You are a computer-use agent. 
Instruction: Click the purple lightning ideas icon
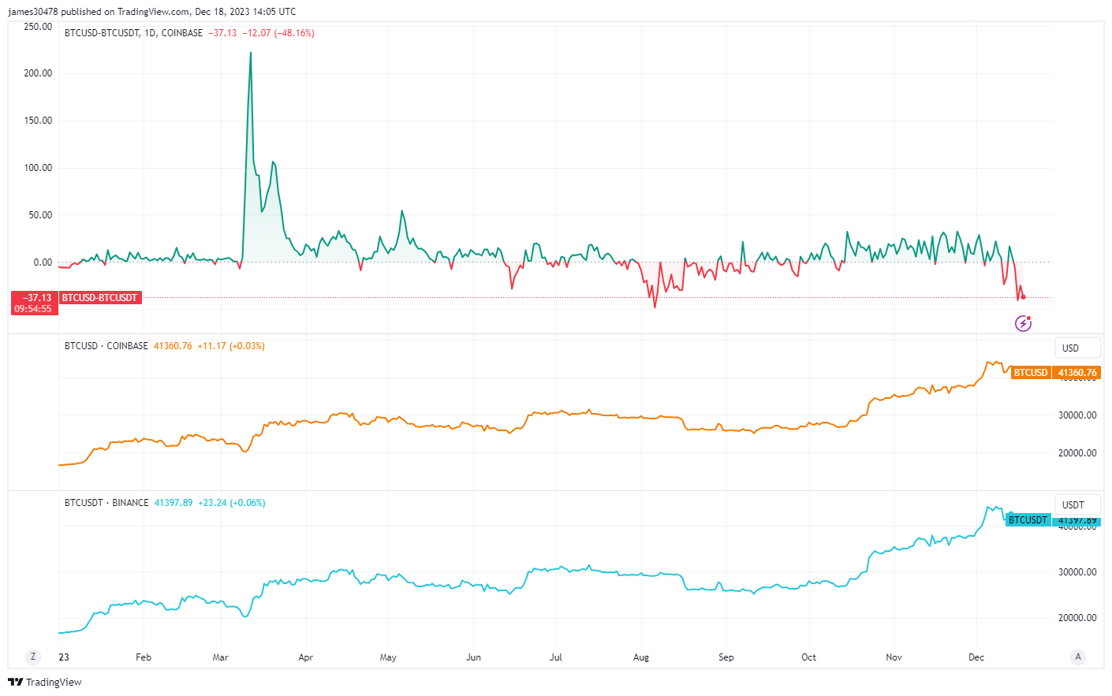point(1022,323)
